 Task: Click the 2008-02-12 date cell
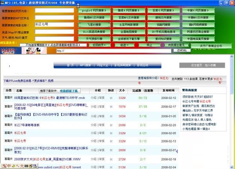coord(168,98)
